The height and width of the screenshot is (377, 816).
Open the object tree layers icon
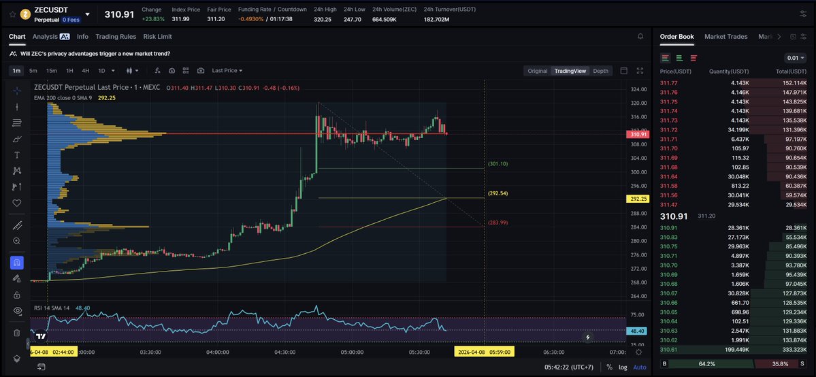[x=16, y=359]
